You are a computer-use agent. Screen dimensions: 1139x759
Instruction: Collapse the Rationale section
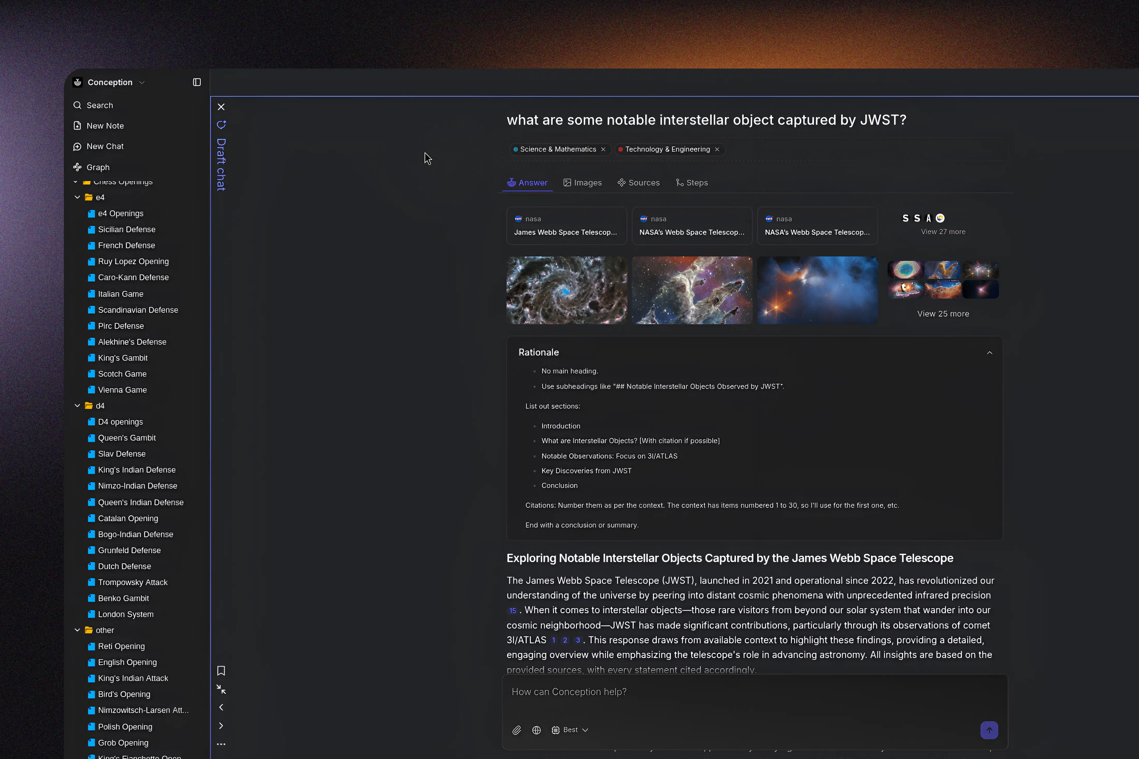point(989,353)
